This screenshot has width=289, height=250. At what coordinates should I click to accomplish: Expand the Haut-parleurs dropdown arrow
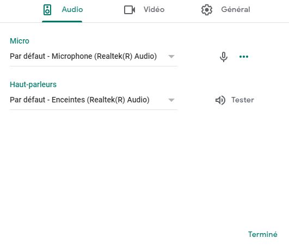(171, 100)
